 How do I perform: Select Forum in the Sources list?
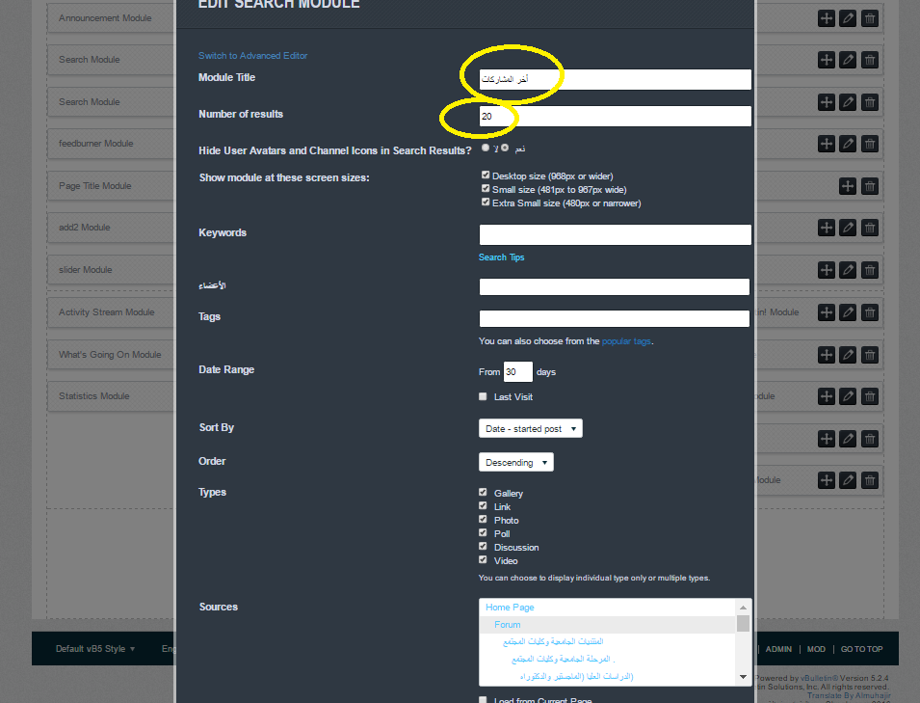(508, 625)
